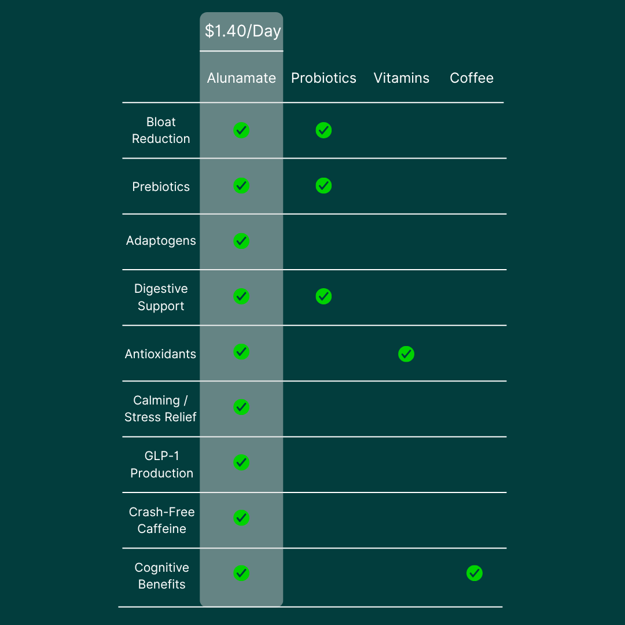
Task: Click the Digestive Support row label
Action: (161, 297)
